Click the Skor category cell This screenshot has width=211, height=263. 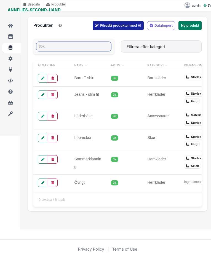[x=151, y=138]
